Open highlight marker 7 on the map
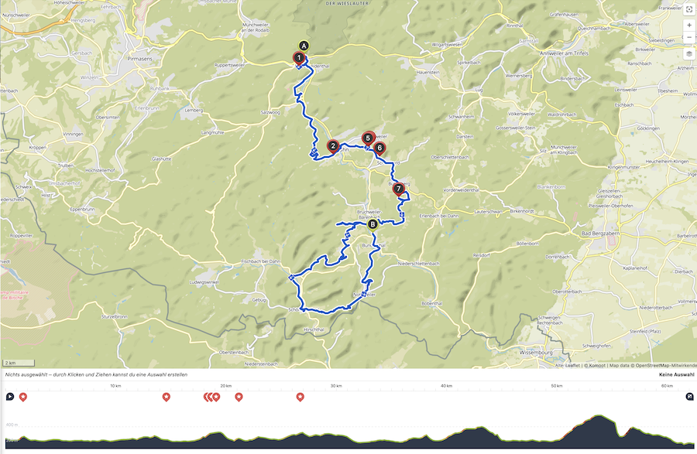Image resolution: width=697 pixels, height=454 pixels. click(399, 189)
